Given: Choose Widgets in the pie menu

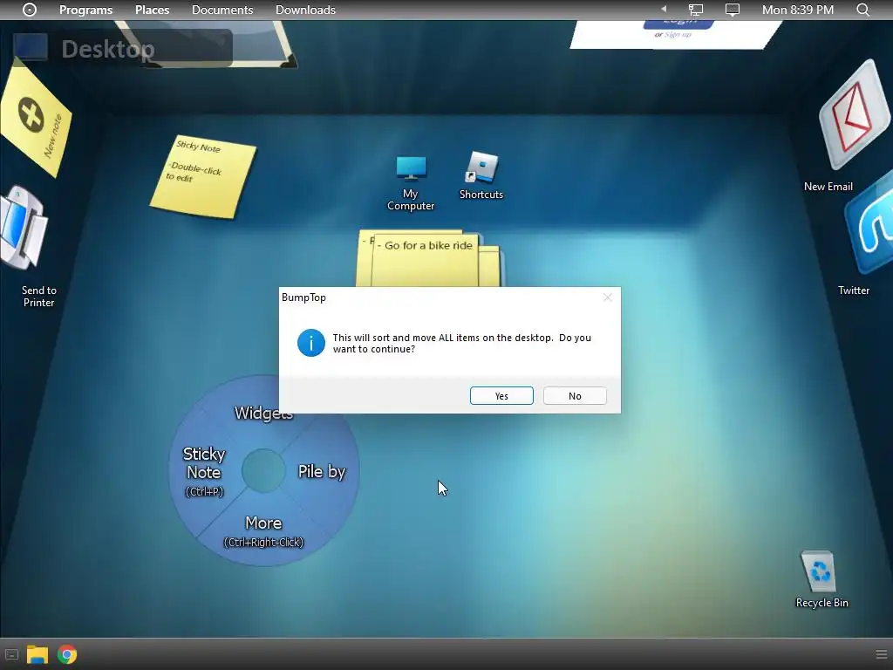Looking at the screenshot, I should (263, 413).
